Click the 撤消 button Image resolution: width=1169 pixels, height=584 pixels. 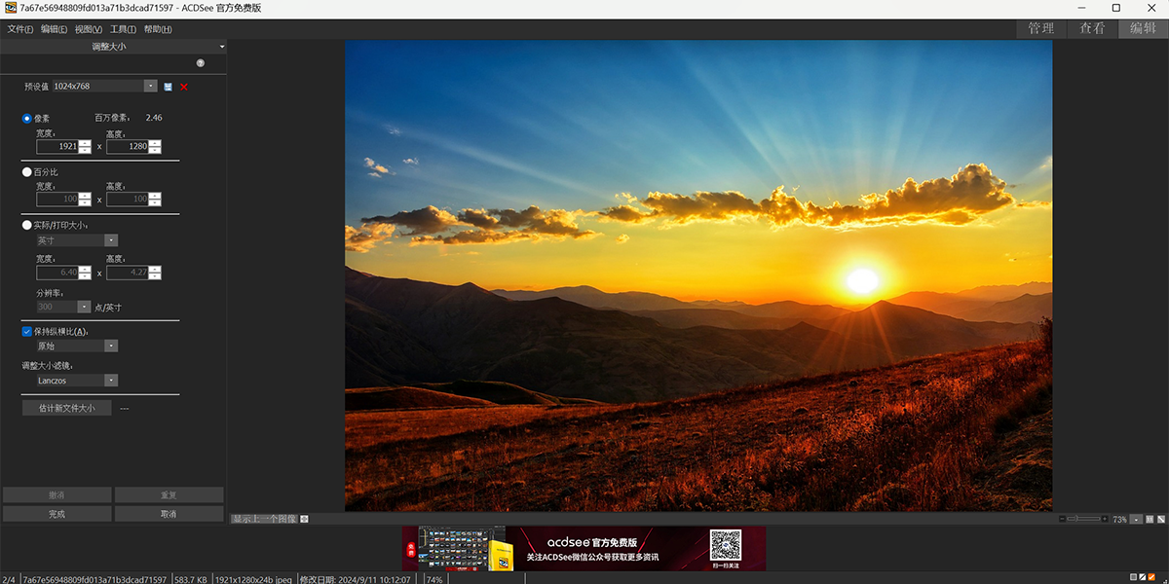click(57, 494)
